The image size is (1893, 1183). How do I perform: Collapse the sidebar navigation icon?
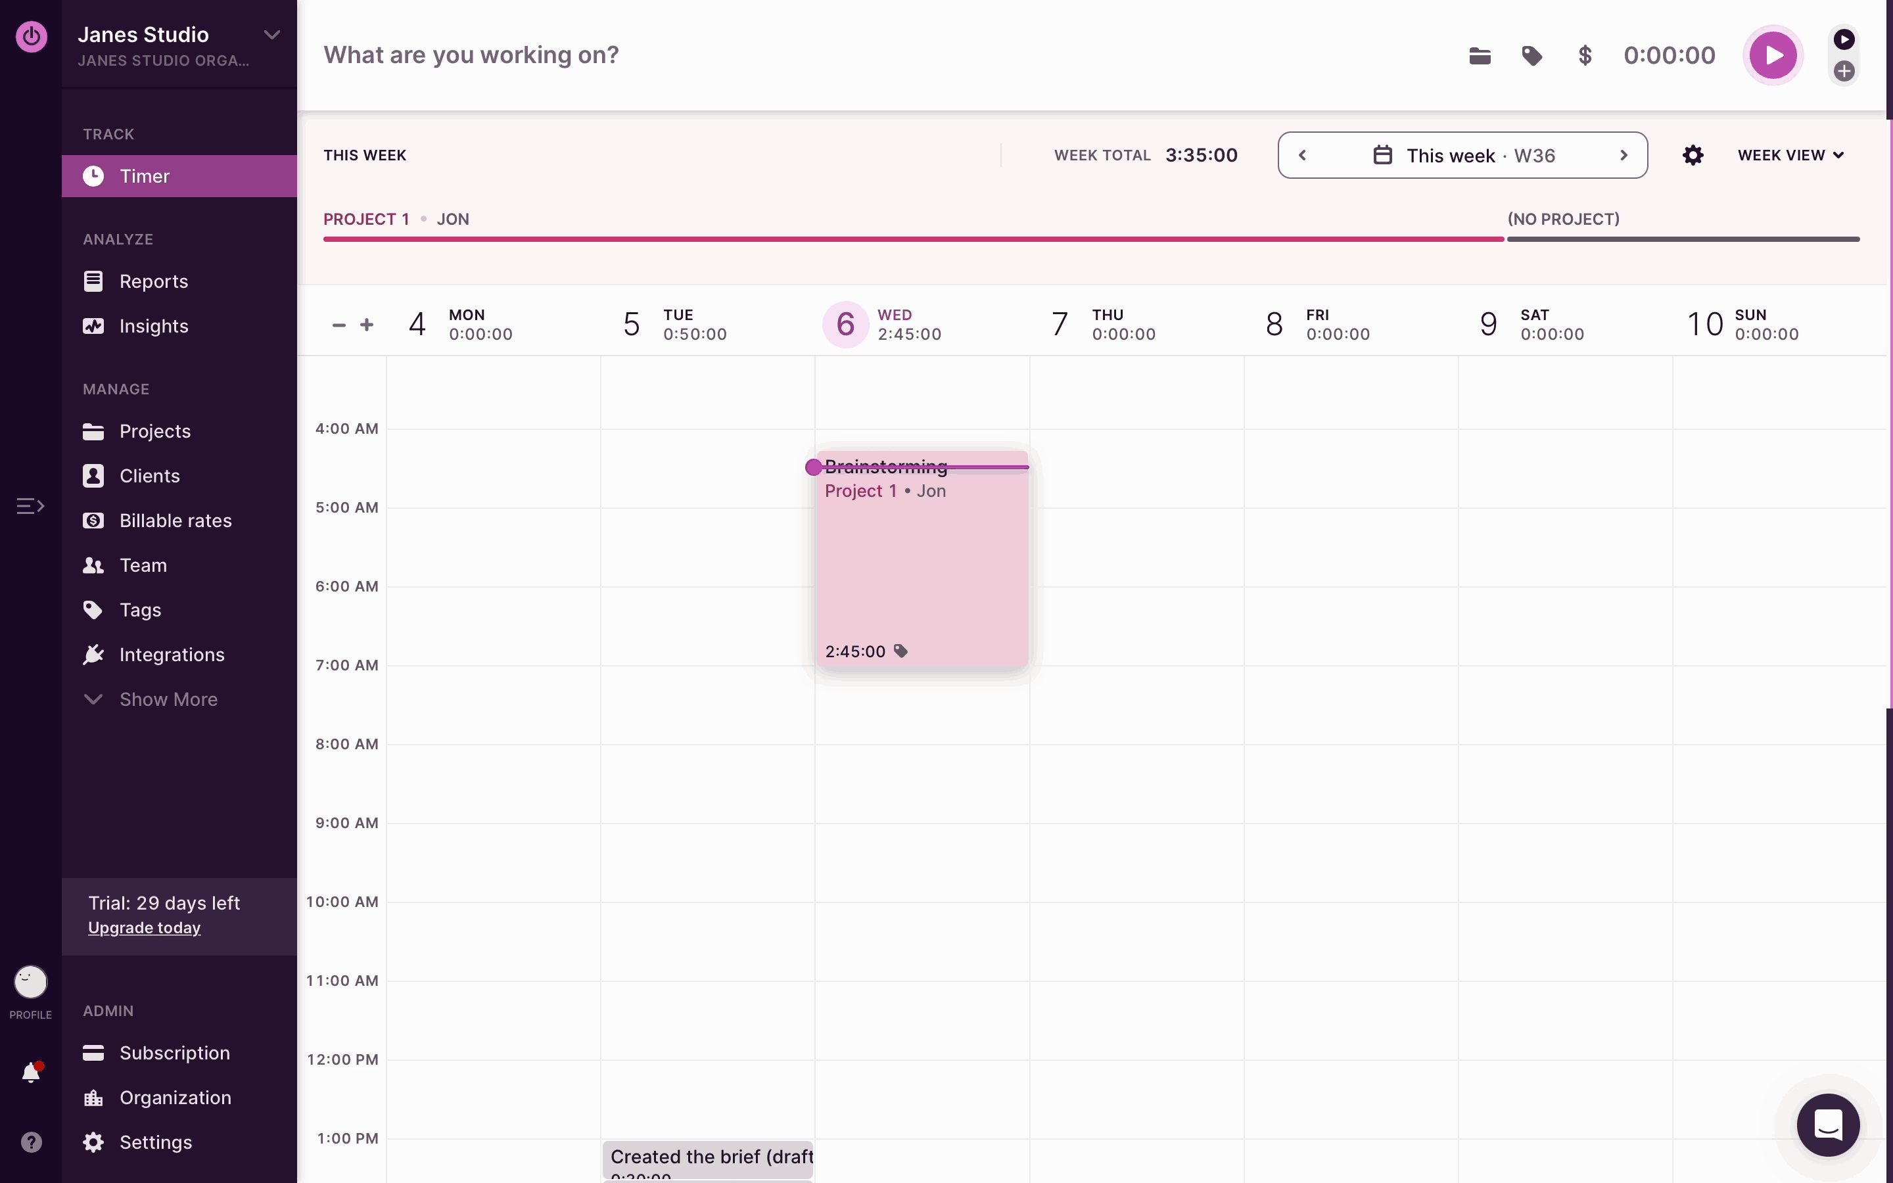click(x=30, y=506)
